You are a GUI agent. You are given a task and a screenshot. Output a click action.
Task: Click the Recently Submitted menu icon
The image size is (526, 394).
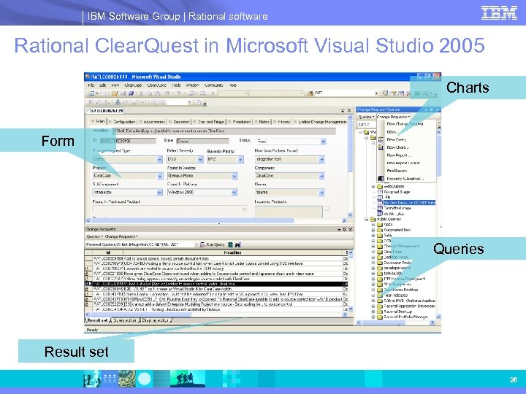tap(381, 179)
